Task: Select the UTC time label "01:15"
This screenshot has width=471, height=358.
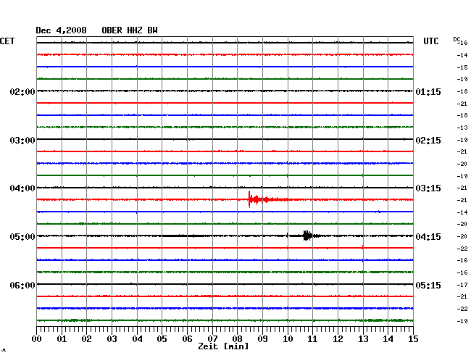Action: tap(428, 91)
